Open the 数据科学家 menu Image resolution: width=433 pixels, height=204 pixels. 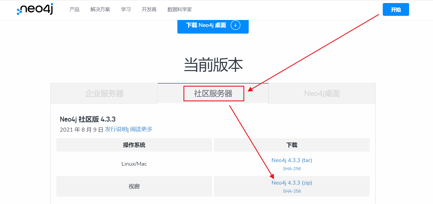[180, 10]
